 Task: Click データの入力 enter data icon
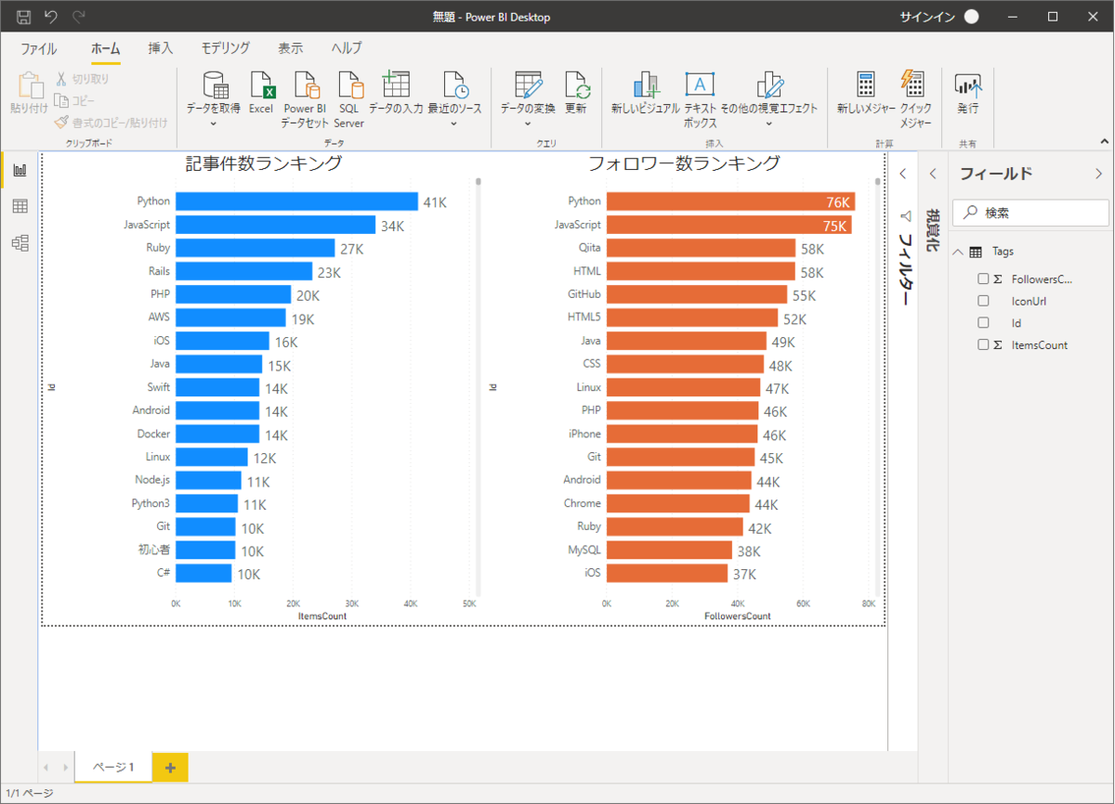[x=395, y=84]
